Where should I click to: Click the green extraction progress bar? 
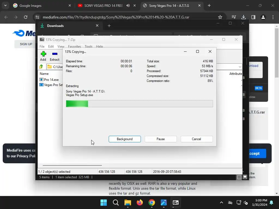(139, 104)
